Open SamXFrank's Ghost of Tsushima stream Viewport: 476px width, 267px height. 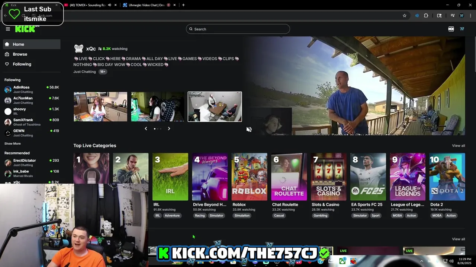[x=32, y=122]
